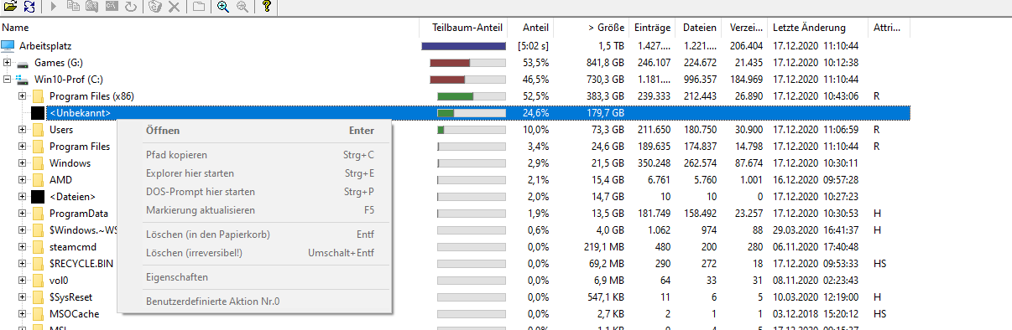Sort by Letzte Änderung column header

(x=822, y=28)
